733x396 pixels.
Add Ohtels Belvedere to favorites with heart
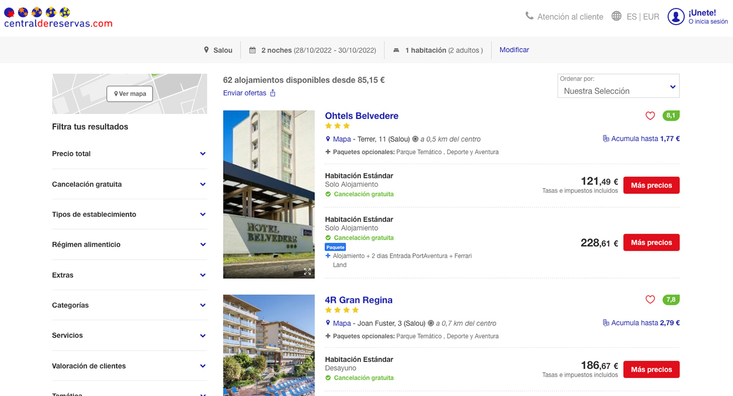coord(650,116)
